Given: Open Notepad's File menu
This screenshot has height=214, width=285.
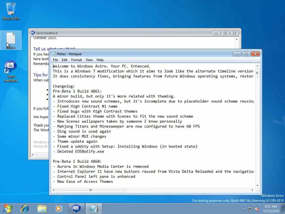Looking at the screenshot, I should pos(55,60).
